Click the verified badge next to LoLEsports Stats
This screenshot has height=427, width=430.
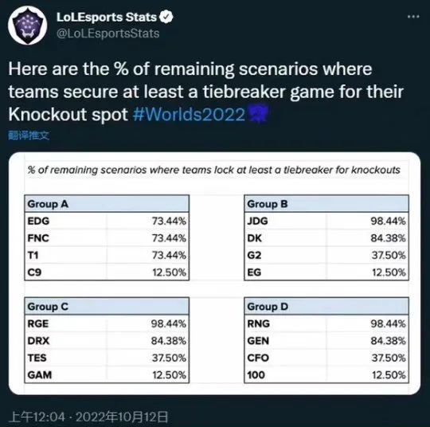[166, 18]
